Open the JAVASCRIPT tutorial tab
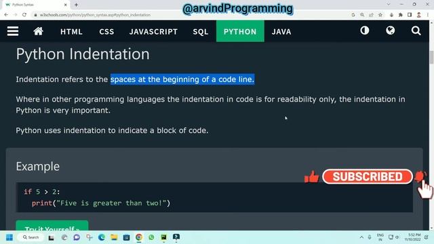 (153, 32)
